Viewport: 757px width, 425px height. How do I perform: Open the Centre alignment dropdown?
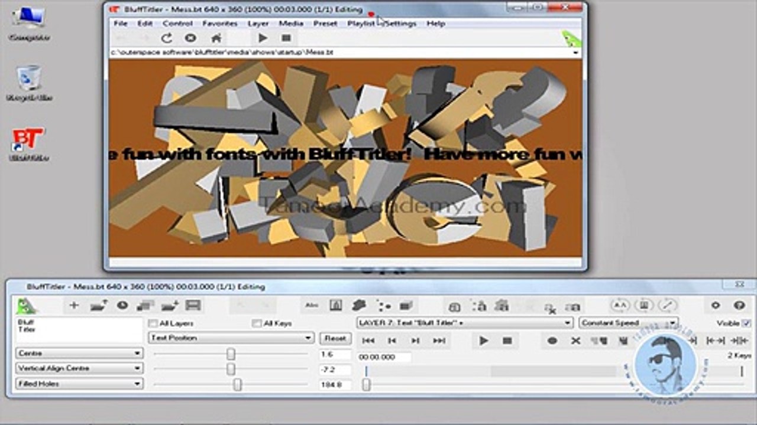[x=79, y=353]
